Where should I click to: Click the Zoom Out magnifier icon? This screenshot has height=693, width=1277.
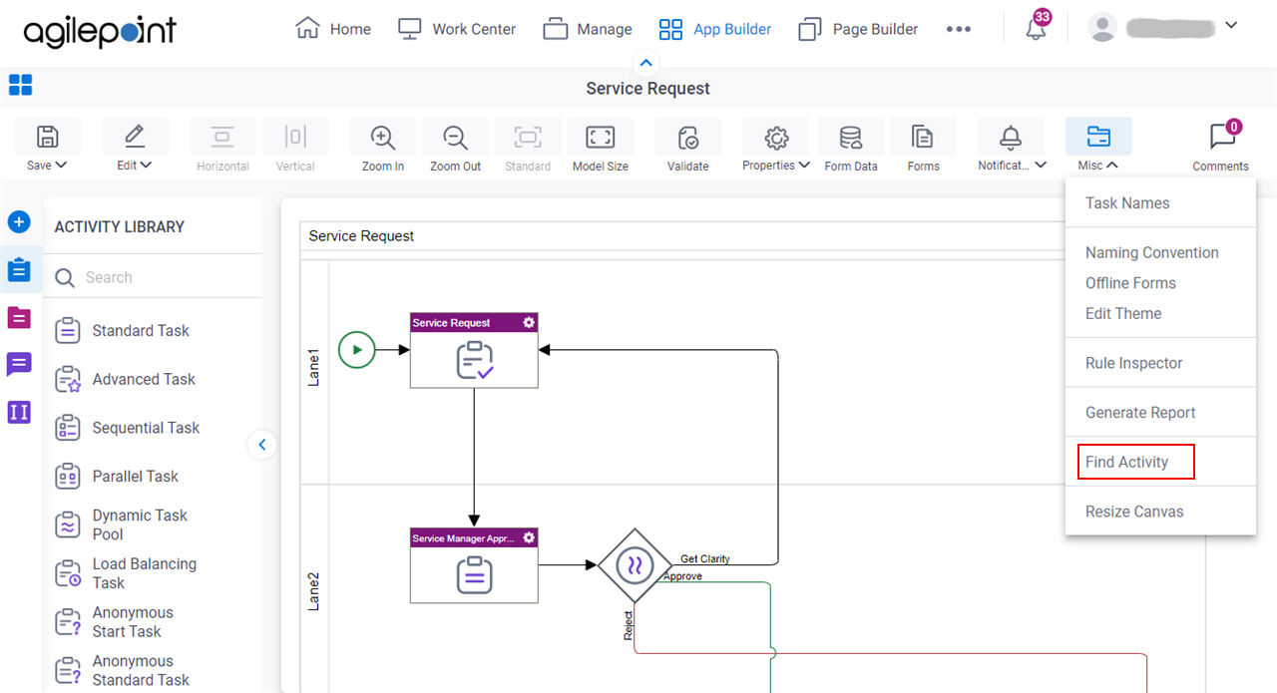pyautogui.click(x=456, y=137)
